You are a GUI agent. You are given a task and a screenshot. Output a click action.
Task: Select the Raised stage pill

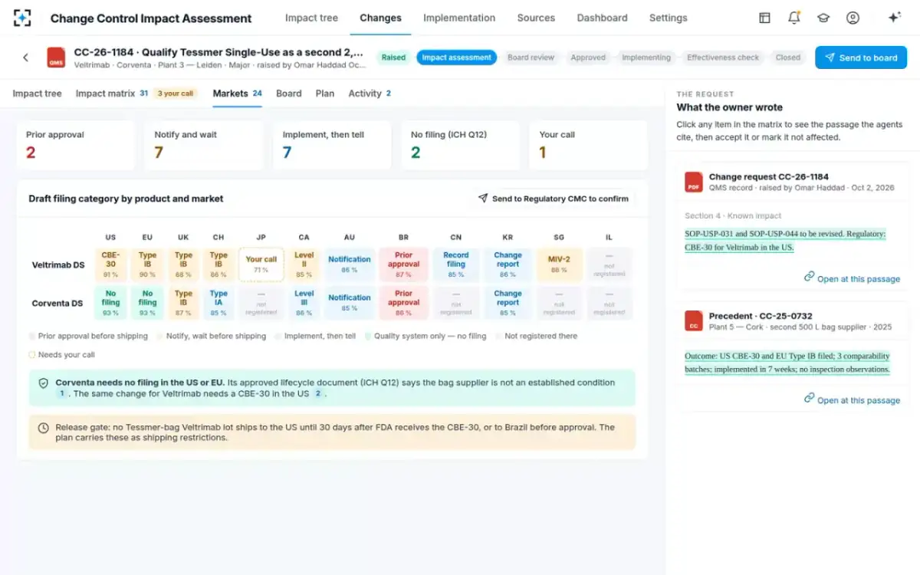(x=393, y=58)
